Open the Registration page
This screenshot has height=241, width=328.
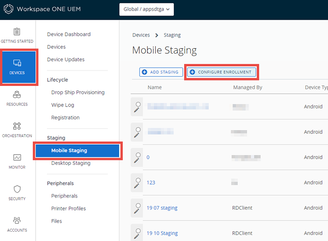(65, 118)
